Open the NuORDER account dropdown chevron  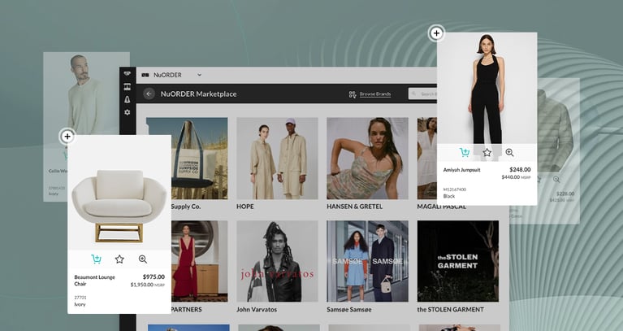200,75
